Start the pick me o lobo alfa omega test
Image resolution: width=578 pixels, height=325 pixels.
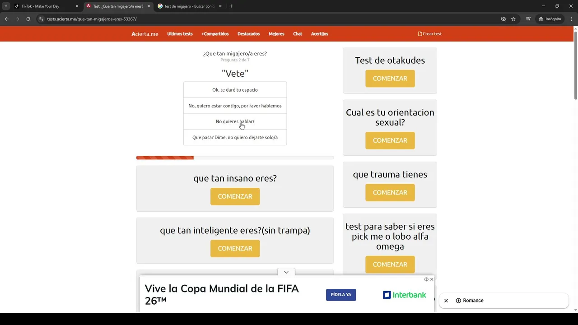(390, 265)
